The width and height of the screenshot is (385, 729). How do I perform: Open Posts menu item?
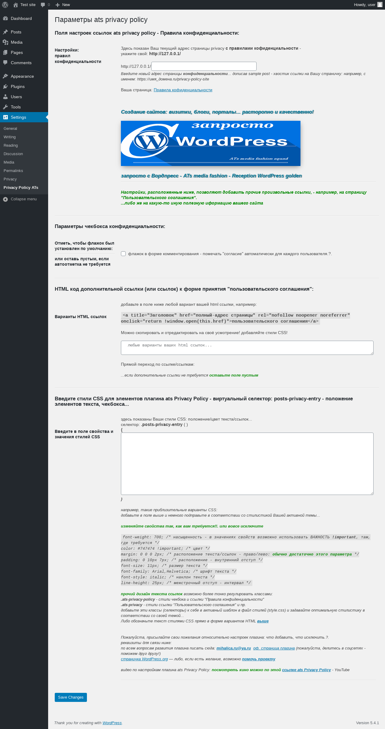24,32
